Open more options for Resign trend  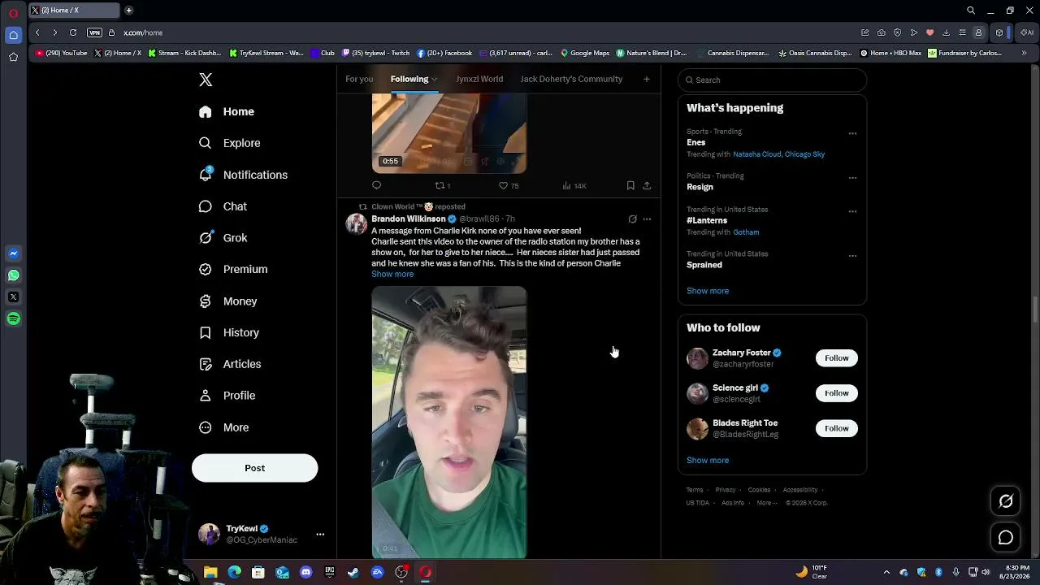852,177
